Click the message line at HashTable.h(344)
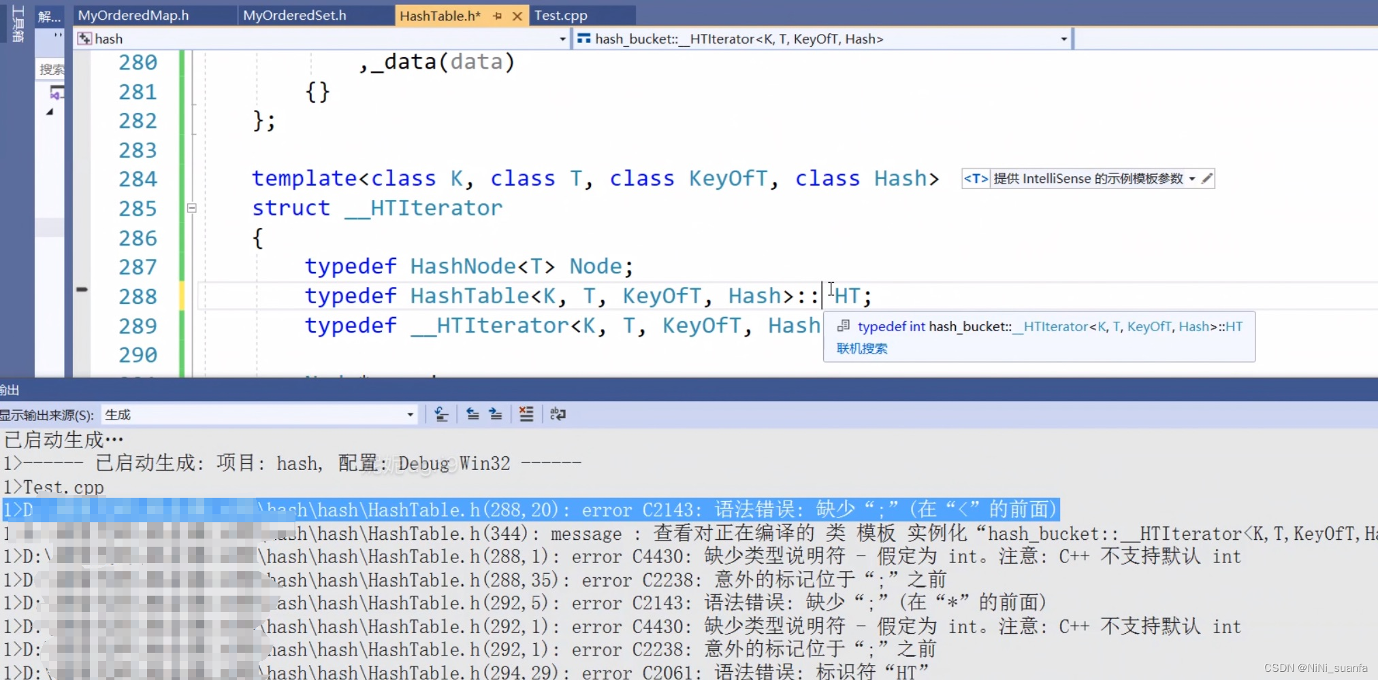Viewport: 1378px width, 680px height. pyautogui.click(x=690, y=534)
